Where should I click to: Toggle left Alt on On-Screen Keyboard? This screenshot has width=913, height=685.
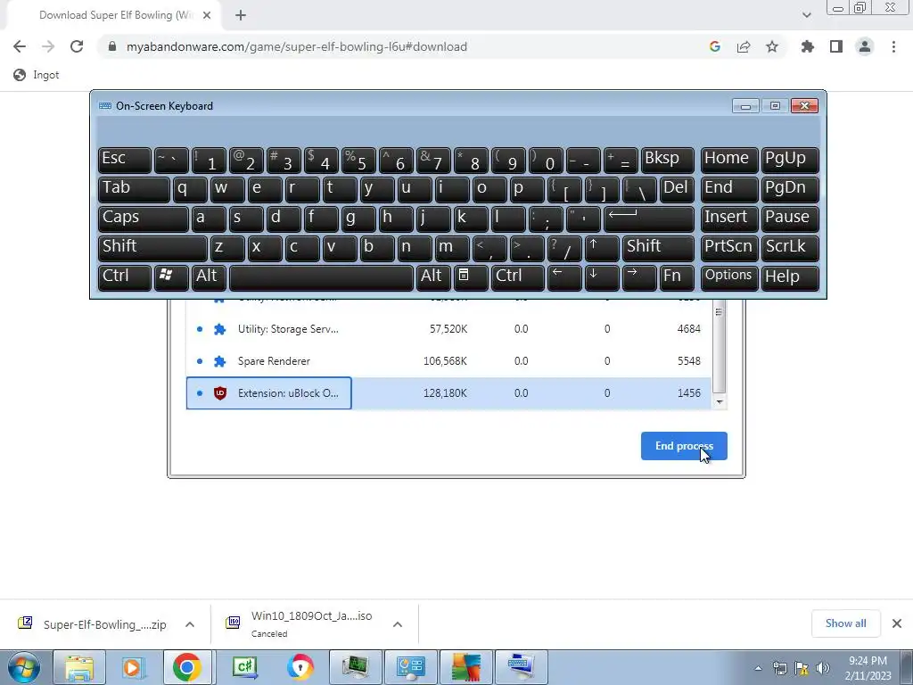pyautogui.click(x=209, y=277)
